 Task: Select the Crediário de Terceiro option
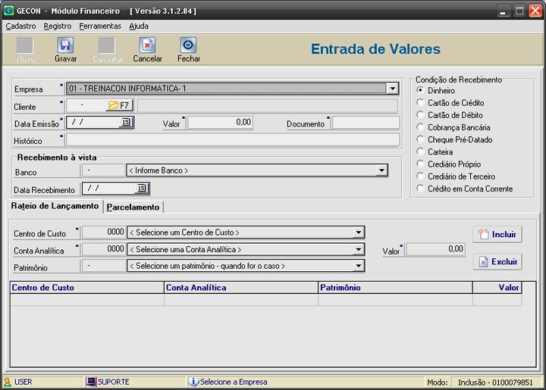(420, 176)
